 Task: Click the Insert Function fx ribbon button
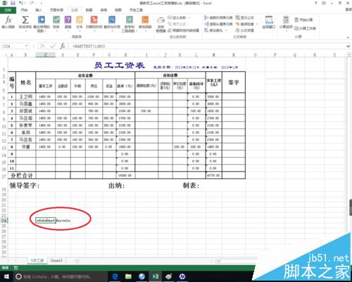[8, 23]
